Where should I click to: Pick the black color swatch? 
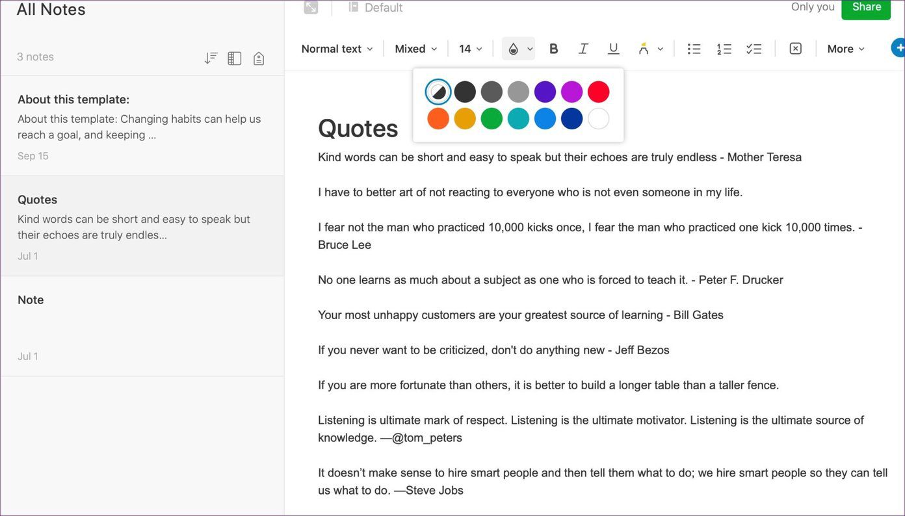[x=465, y=92]
